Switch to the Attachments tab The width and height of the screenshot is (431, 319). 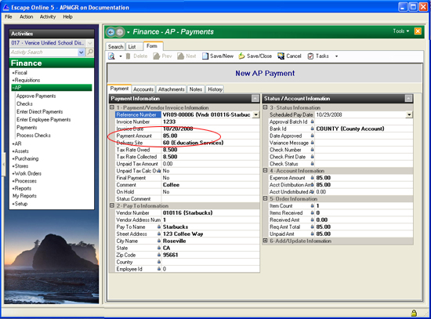point(172,89)
